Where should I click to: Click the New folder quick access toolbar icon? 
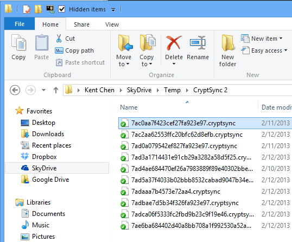pyautogui.click(x=38, y=9)
